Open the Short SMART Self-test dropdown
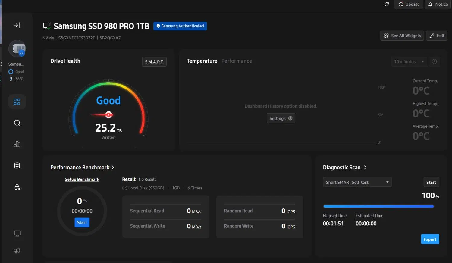 pyautogui.click(x=357, y=182)
